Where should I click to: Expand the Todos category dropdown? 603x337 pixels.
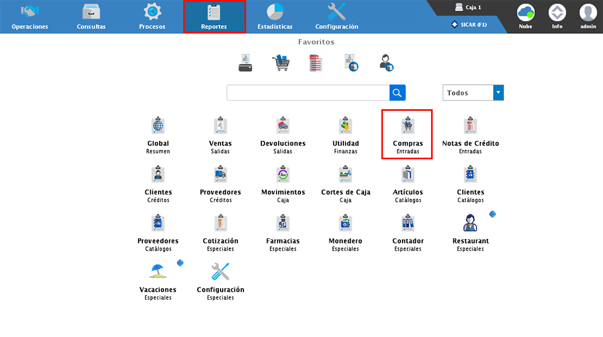pos(498,93)
